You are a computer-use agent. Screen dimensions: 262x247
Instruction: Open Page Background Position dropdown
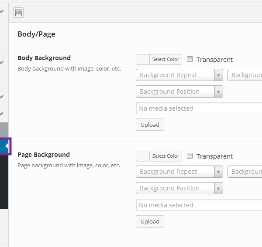point(179,188)
